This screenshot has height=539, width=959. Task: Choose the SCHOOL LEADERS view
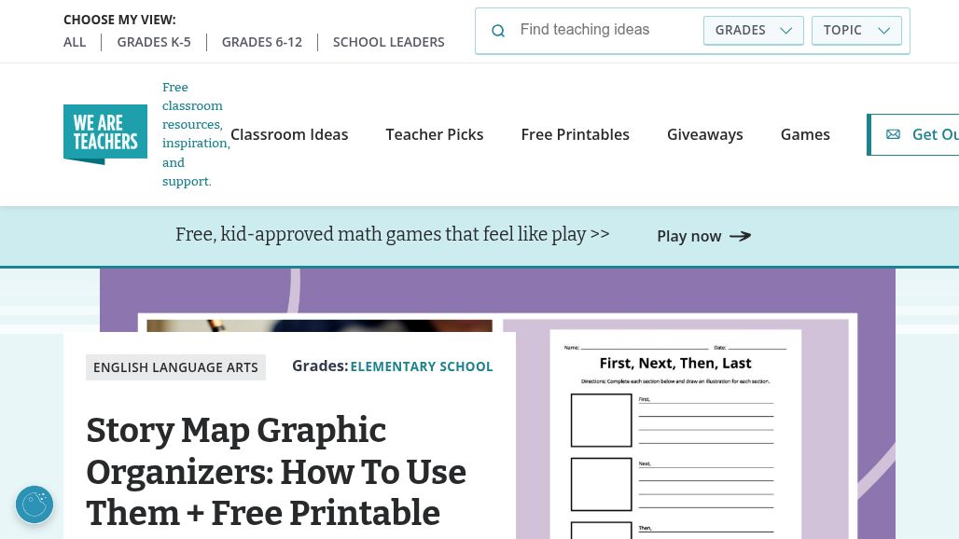(x=389, y=41)
